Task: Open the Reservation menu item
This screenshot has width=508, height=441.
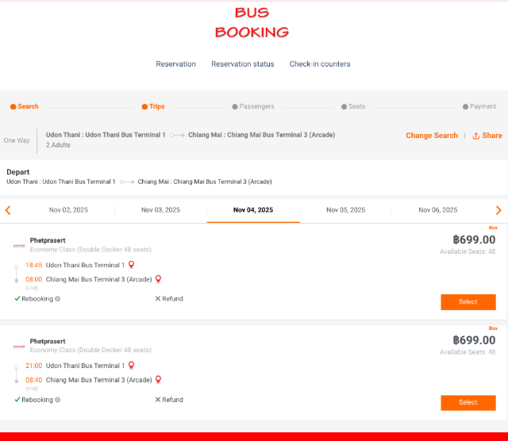Action: [175, 64]
